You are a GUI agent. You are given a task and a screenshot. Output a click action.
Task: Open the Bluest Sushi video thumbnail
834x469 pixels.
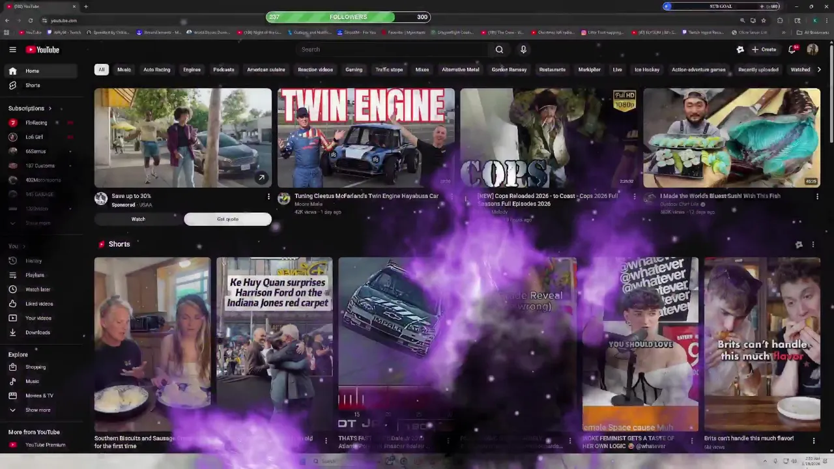click(732, 138)
